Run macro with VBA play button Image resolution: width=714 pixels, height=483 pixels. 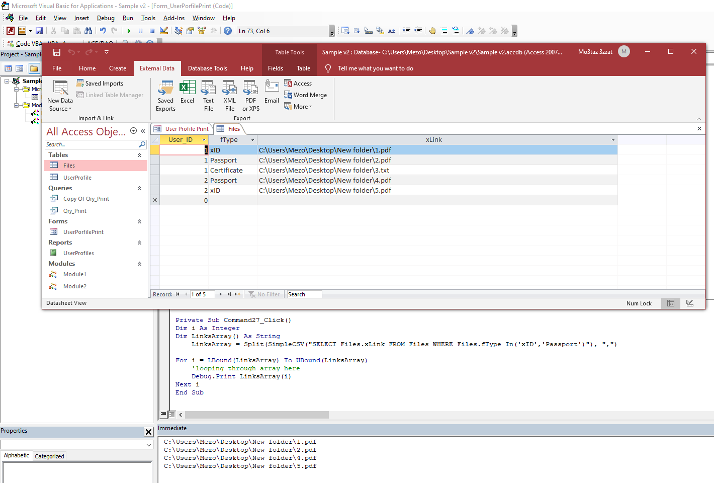[129, 31]
